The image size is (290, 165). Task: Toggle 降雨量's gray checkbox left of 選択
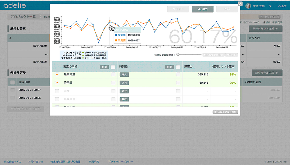(x=113, y=83)
